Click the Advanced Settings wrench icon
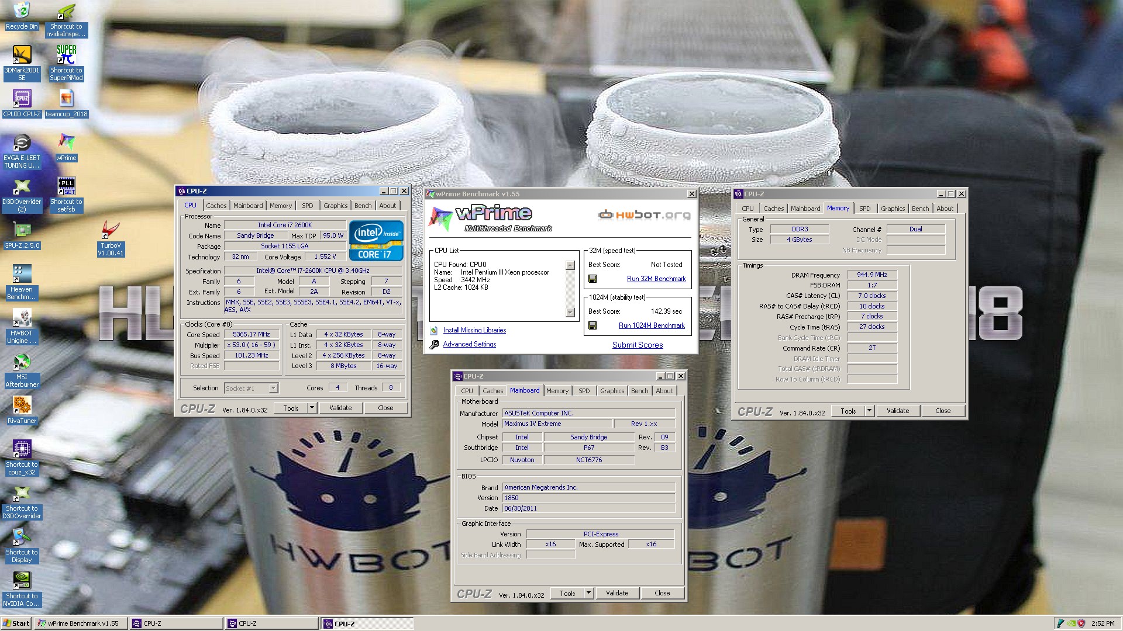 (434, 345)
